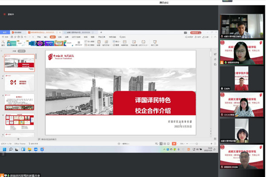Click the new tab plus icon in WPS
The image size is (266, 177).
click(x=101, y=32)
